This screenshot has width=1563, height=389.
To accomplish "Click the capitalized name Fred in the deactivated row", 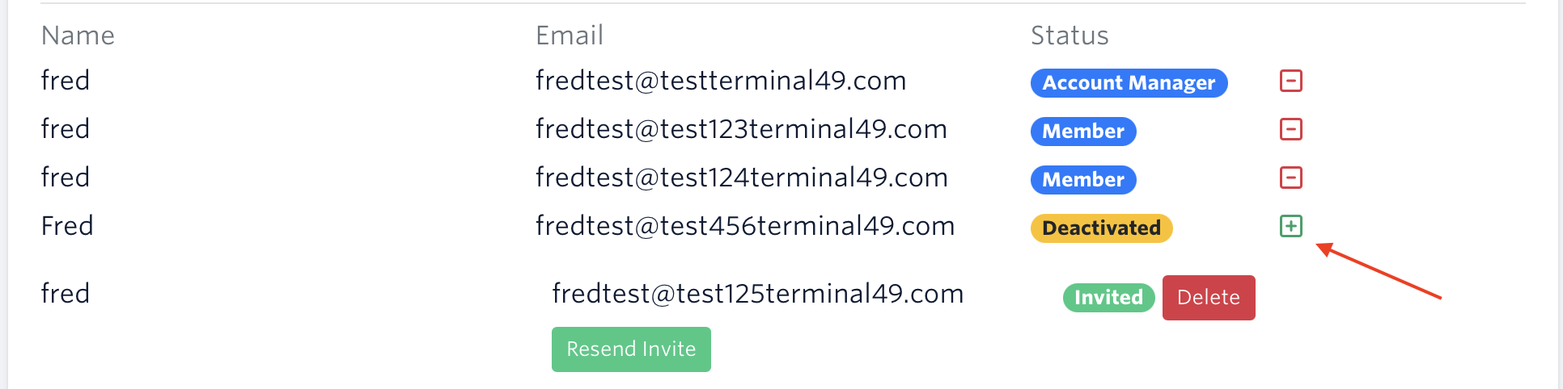I will [67, 226].
